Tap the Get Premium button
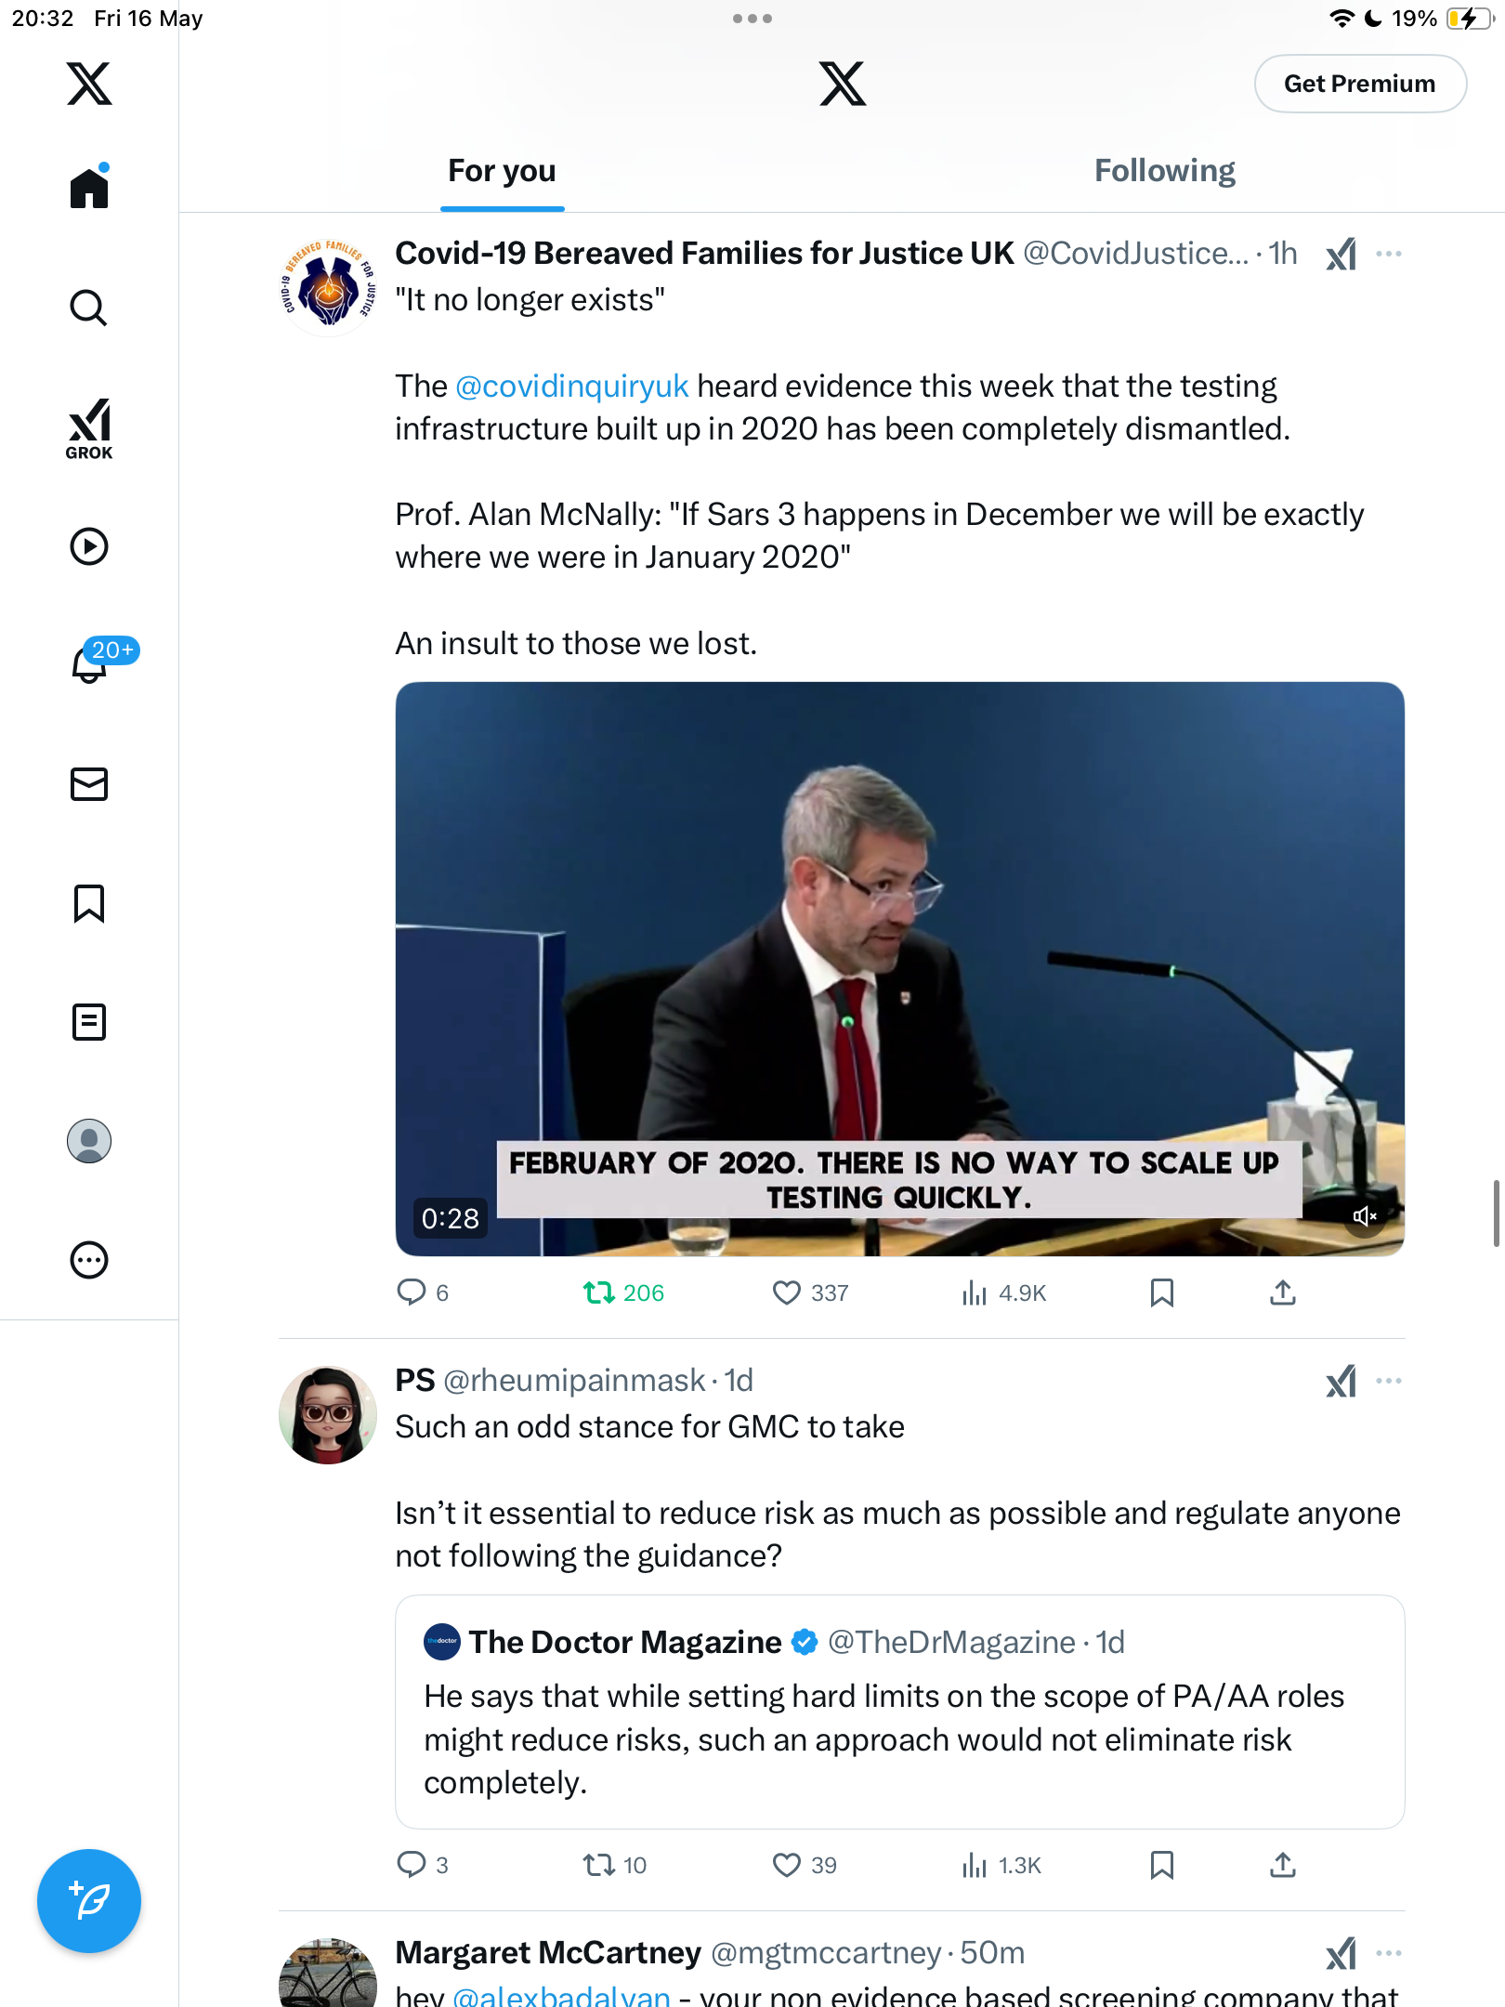Screen dimensions: 1505x2007 click(1360, 84)
